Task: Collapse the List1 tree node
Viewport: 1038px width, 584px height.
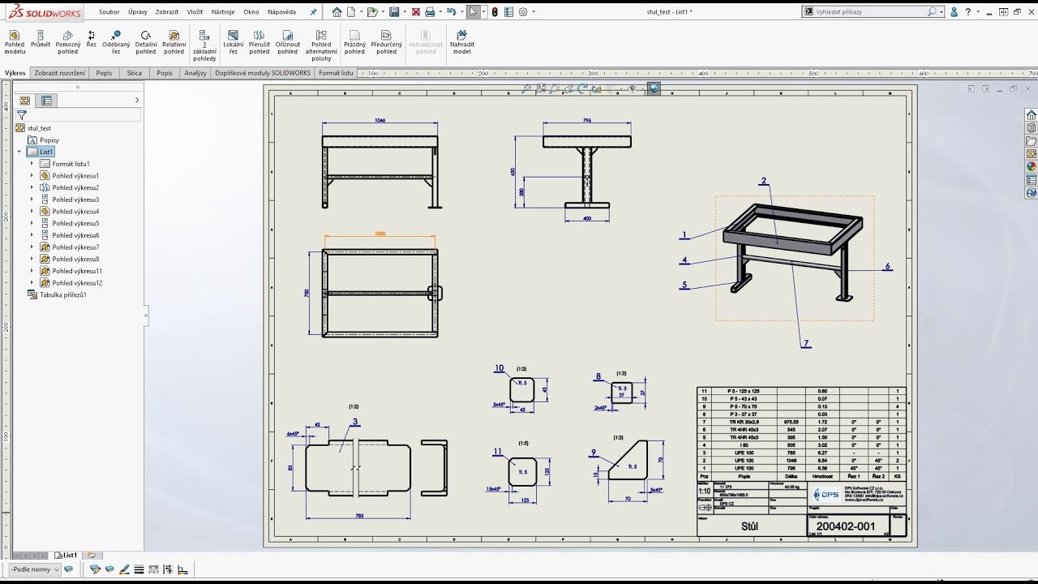Action: [x=19, y=152]
